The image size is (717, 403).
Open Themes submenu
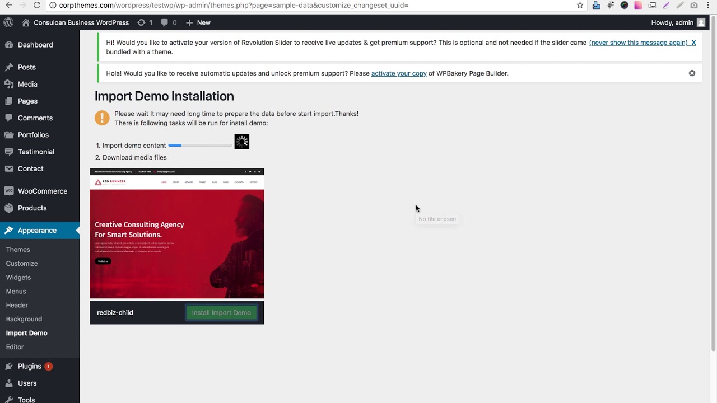tap(18, 250)
